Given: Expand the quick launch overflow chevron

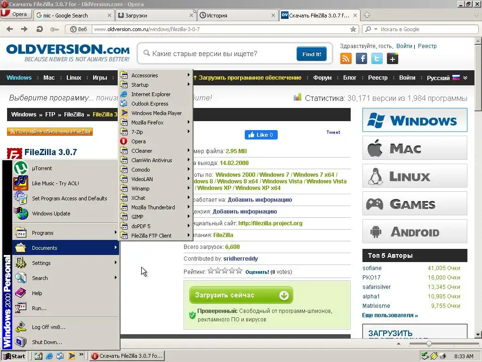Looking at the screenshot, I should coord(81,354).
